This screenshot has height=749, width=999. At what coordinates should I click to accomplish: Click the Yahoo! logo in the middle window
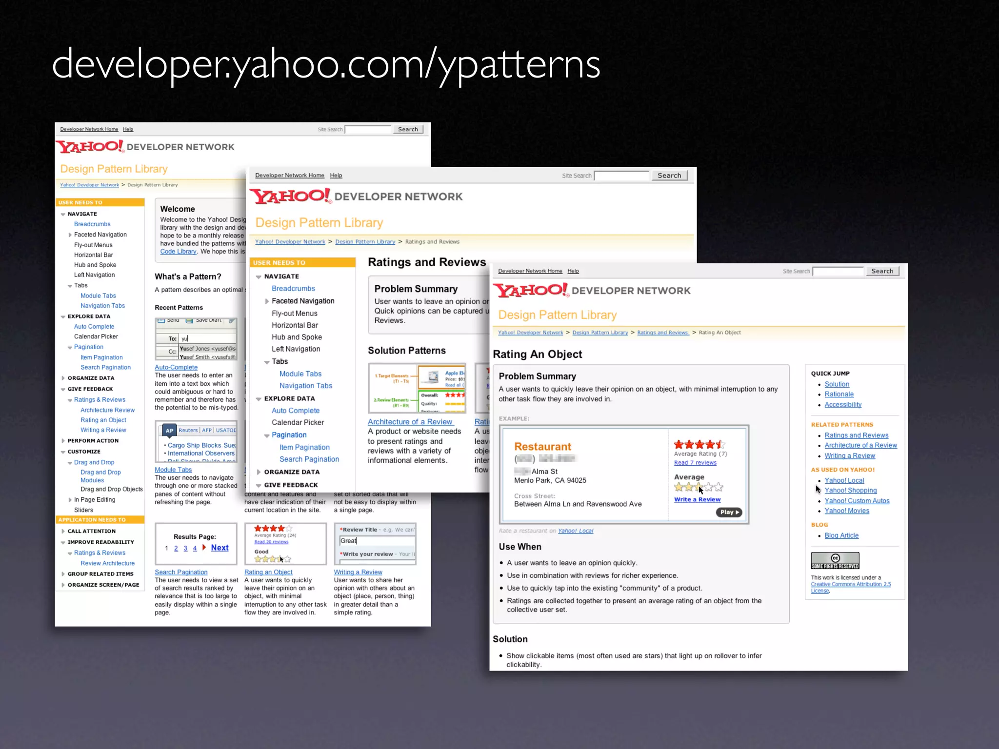click(x=291, y=197)
